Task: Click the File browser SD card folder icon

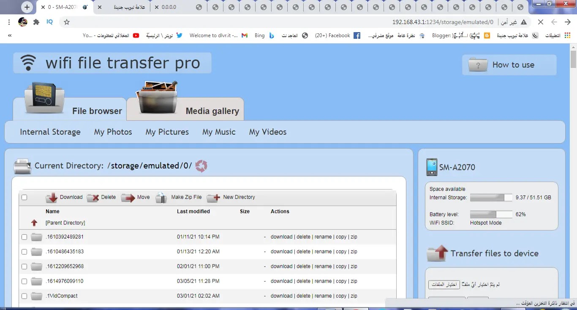Action: [x=44, y=98]
